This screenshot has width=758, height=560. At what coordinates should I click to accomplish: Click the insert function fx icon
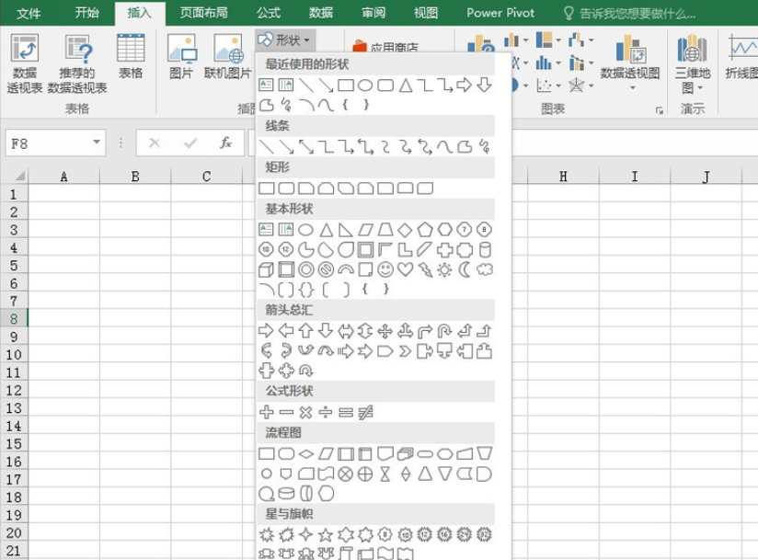click(x=225, y=143)
